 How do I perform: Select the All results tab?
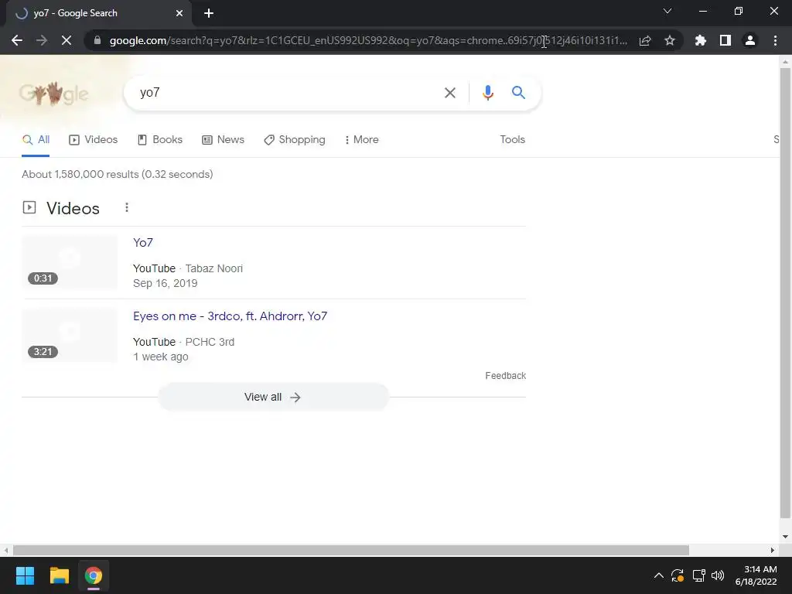(36, 140)
